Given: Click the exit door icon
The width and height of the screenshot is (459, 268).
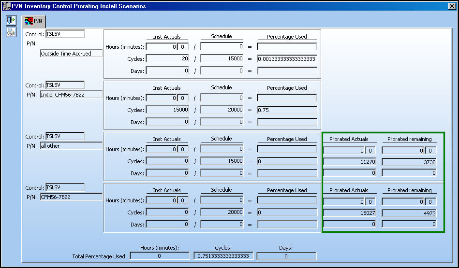Looking at the screenshot, I should click(x=11, y=20).
